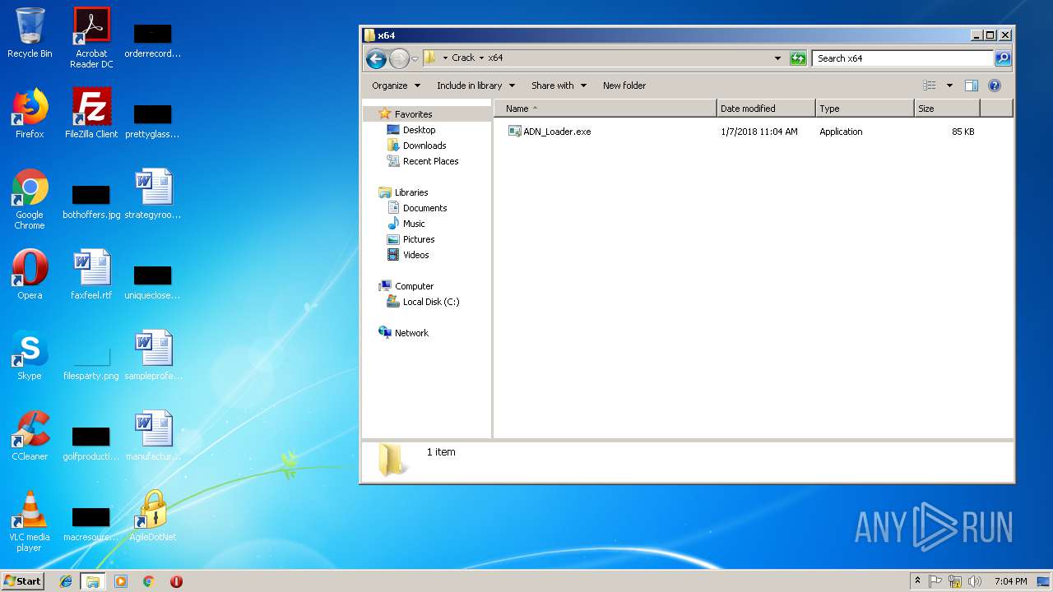Launch FileZilla Client desktop shortcut
This screenshot has height=592, width=1053.
coord(91,113)
